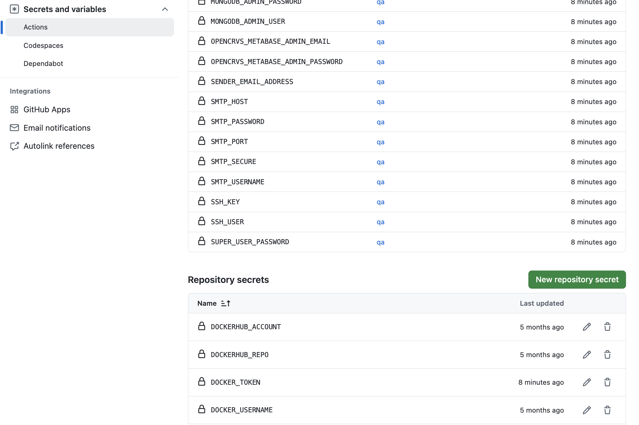Edit the DOCKERHUB_REPO secret
This screenshot has height=425, width=639.
587,355
